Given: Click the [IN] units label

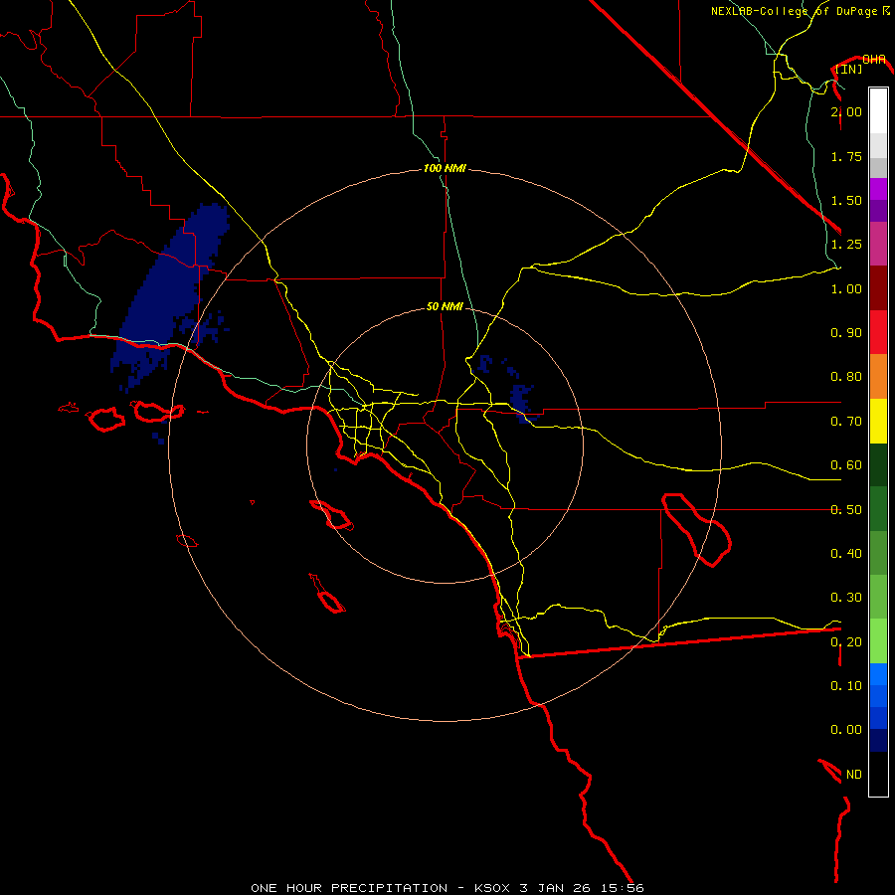Looking at the screenshot, I should [x=848, y=69].
